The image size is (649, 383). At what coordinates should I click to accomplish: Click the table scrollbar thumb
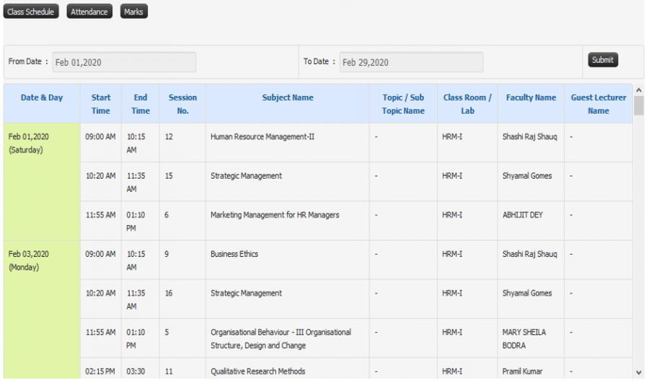click(639, 105)
